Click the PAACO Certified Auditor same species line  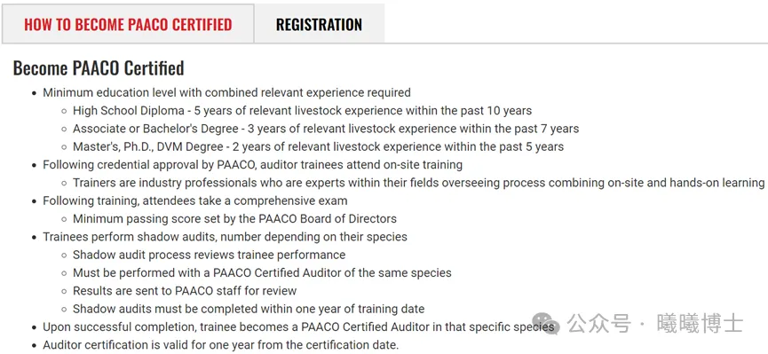(x=262, y=272)
